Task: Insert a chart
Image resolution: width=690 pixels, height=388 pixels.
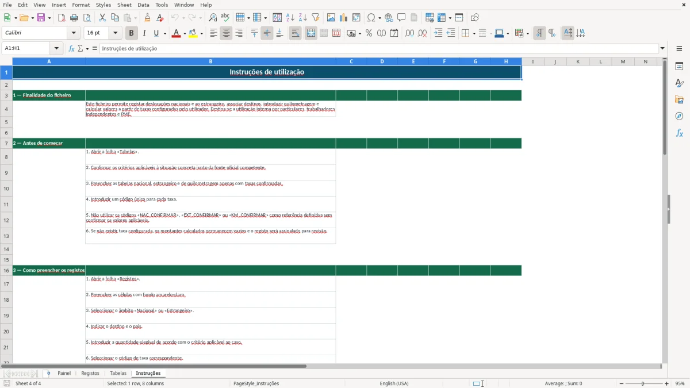Action: pyautogui.click(x=344, y=18)
